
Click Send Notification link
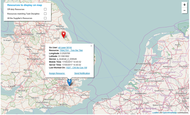click(x=82, y=73)
